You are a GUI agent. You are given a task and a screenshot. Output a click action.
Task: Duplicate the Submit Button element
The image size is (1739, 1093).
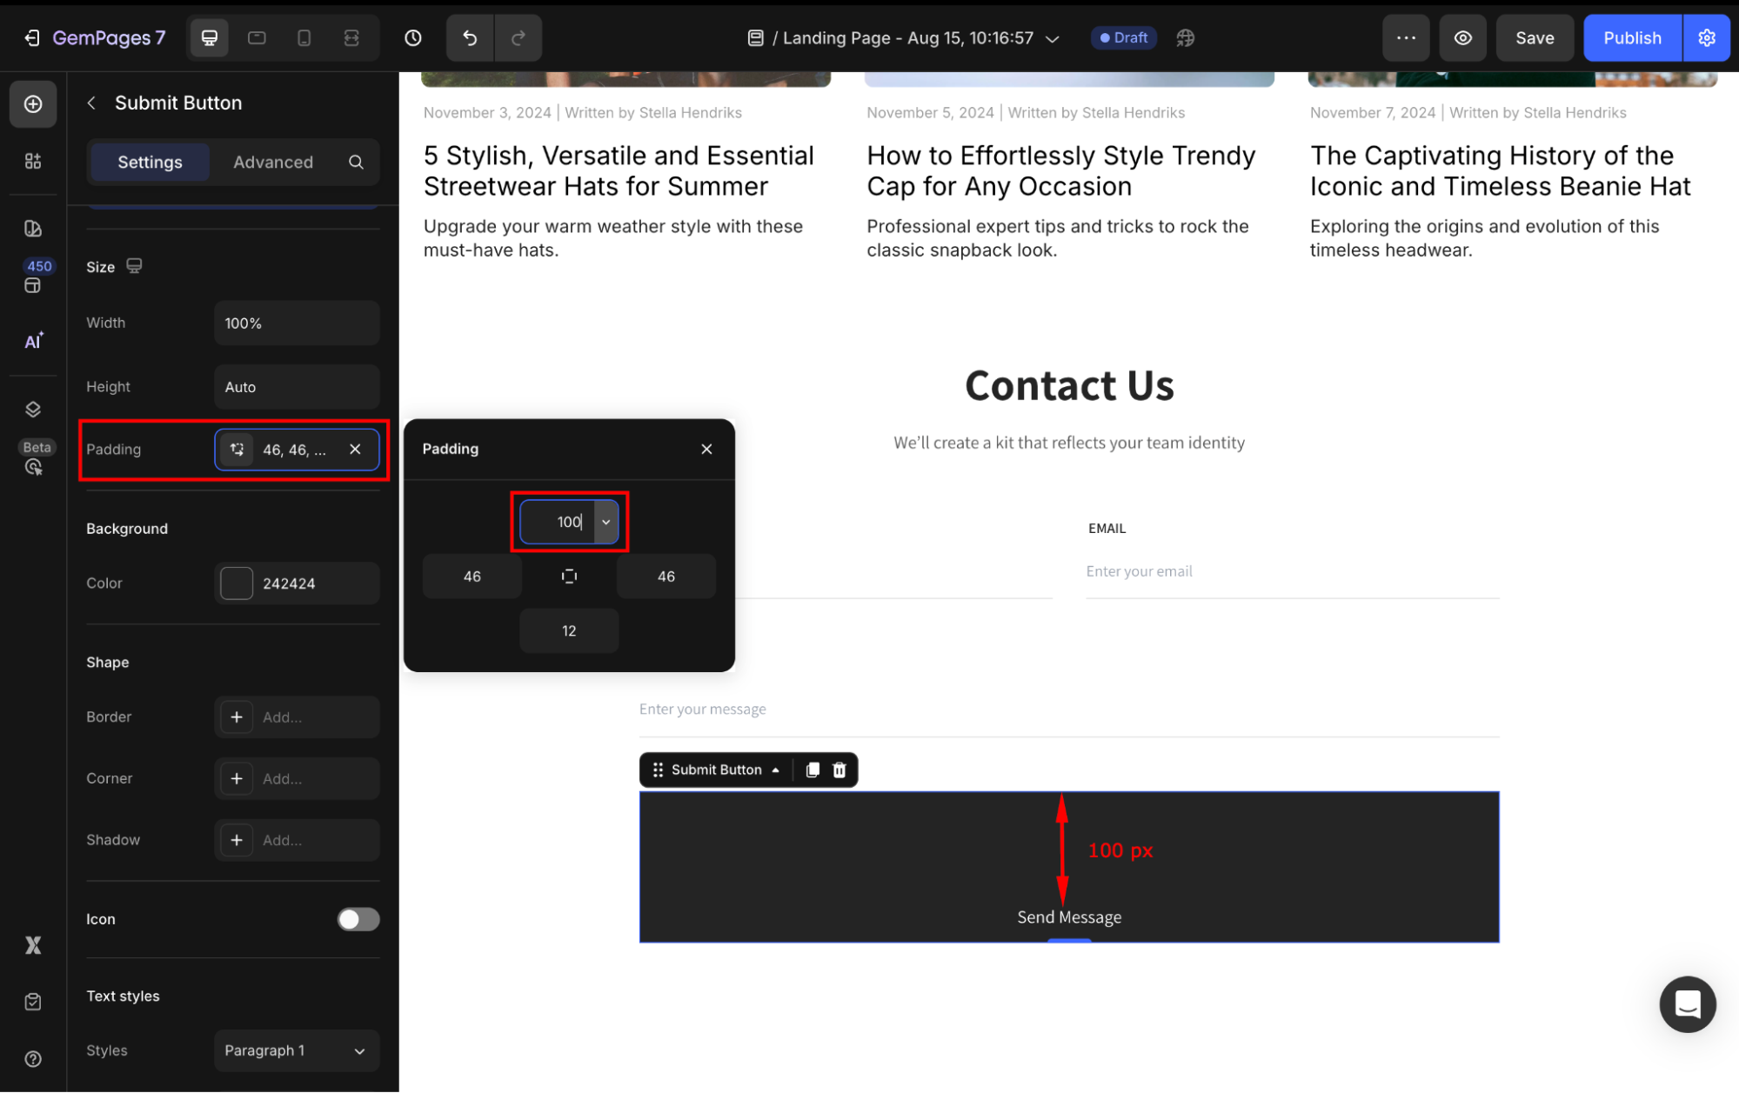point(813,770)
